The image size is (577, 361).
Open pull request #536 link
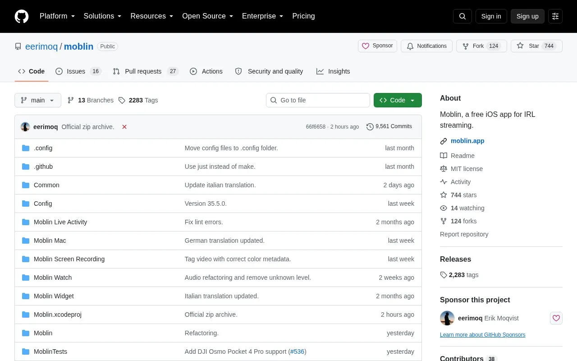point(297,352)
